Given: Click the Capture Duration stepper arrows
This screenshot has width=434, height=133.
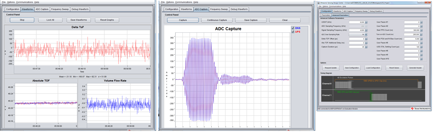Looking at the screenshot, I should (366, 47).
